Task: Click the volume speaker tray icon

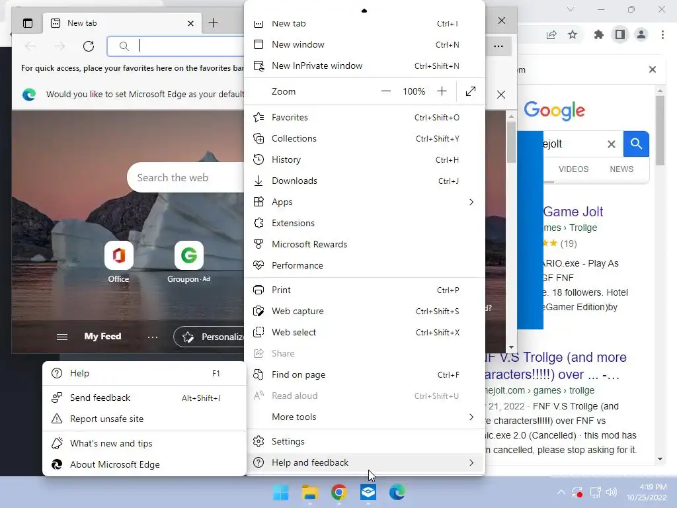Action: [612, 492]
